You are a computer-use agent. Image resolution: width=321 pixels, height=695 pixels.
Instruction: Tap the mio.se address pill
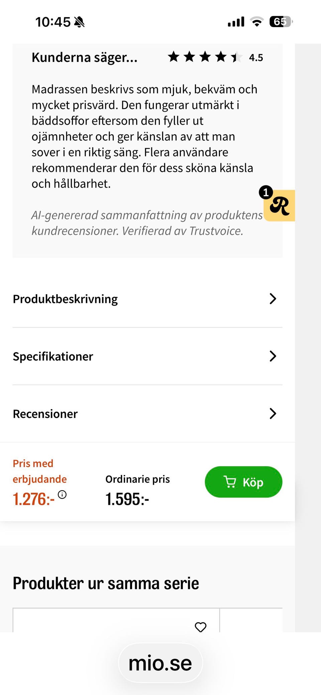[160, 663]
